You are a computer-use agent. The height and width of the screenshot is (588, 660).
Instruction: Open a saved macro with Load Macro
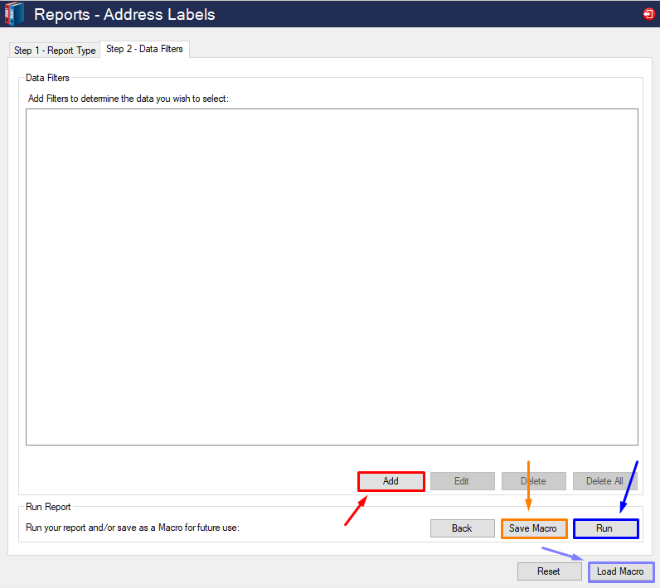click(620, 571)
